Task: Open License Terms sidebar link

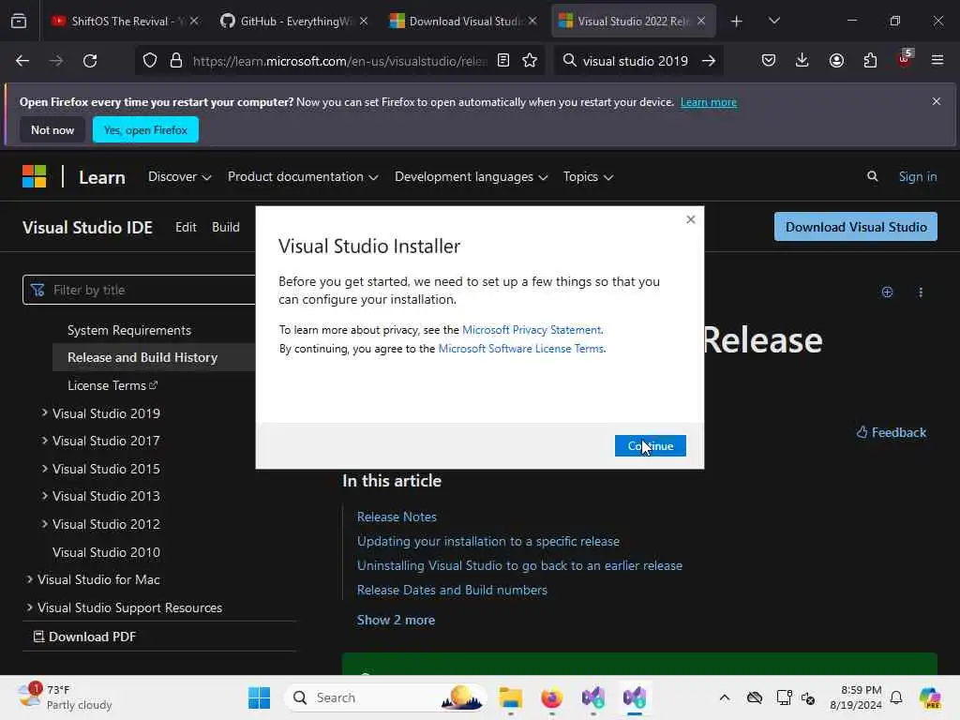Action: tap(112, 385)
